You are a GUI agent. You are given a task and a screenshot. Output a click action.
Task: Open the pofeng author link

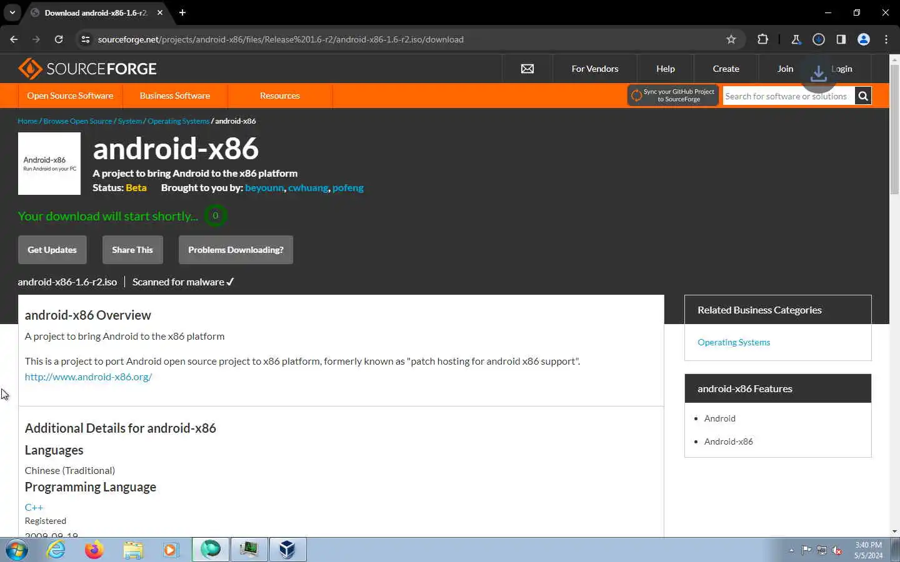coord(348,188)
